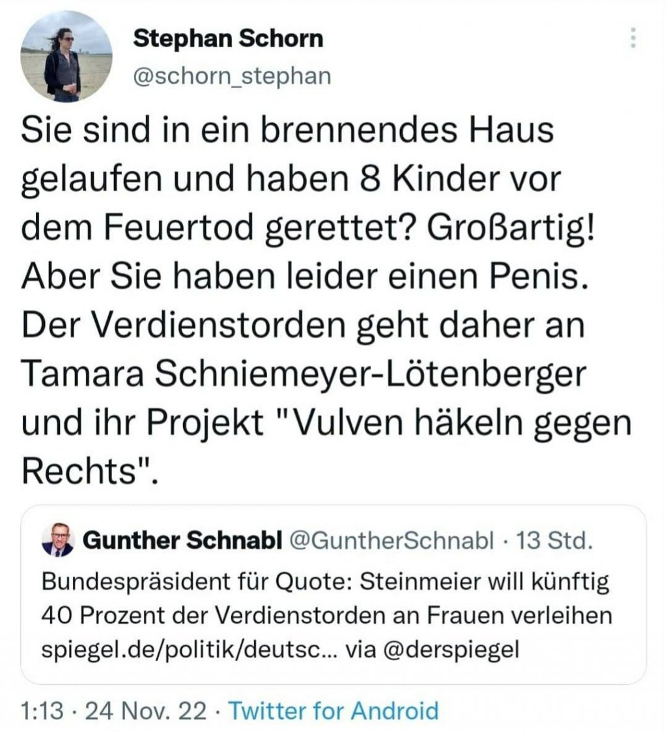The height and width of the screenshot is (733, 667).
Task: Click the '13 Std.' quoted tweet timestamp
Action: [x=553, y=540]
